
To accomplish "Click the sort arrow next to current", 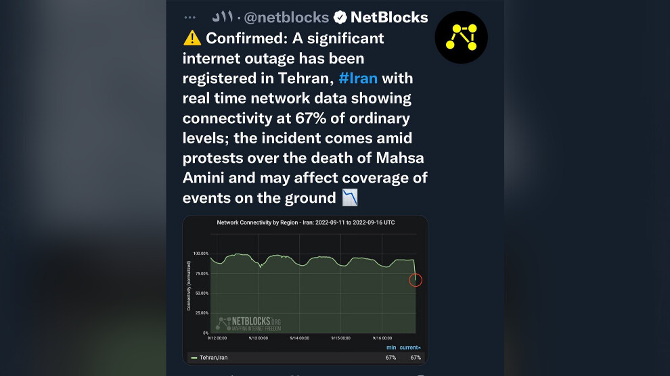I will coord(419,348).
